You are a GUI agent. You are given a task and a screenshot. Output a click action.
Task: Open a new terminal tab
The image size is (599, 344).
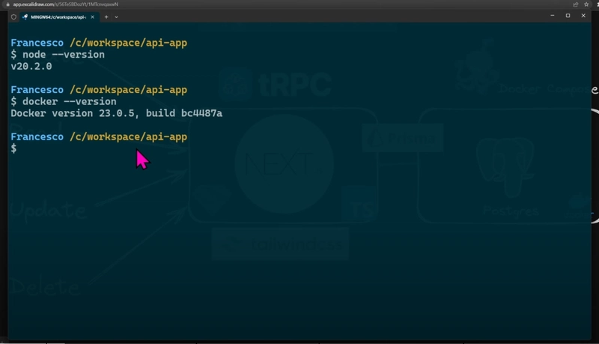(106, 16)
